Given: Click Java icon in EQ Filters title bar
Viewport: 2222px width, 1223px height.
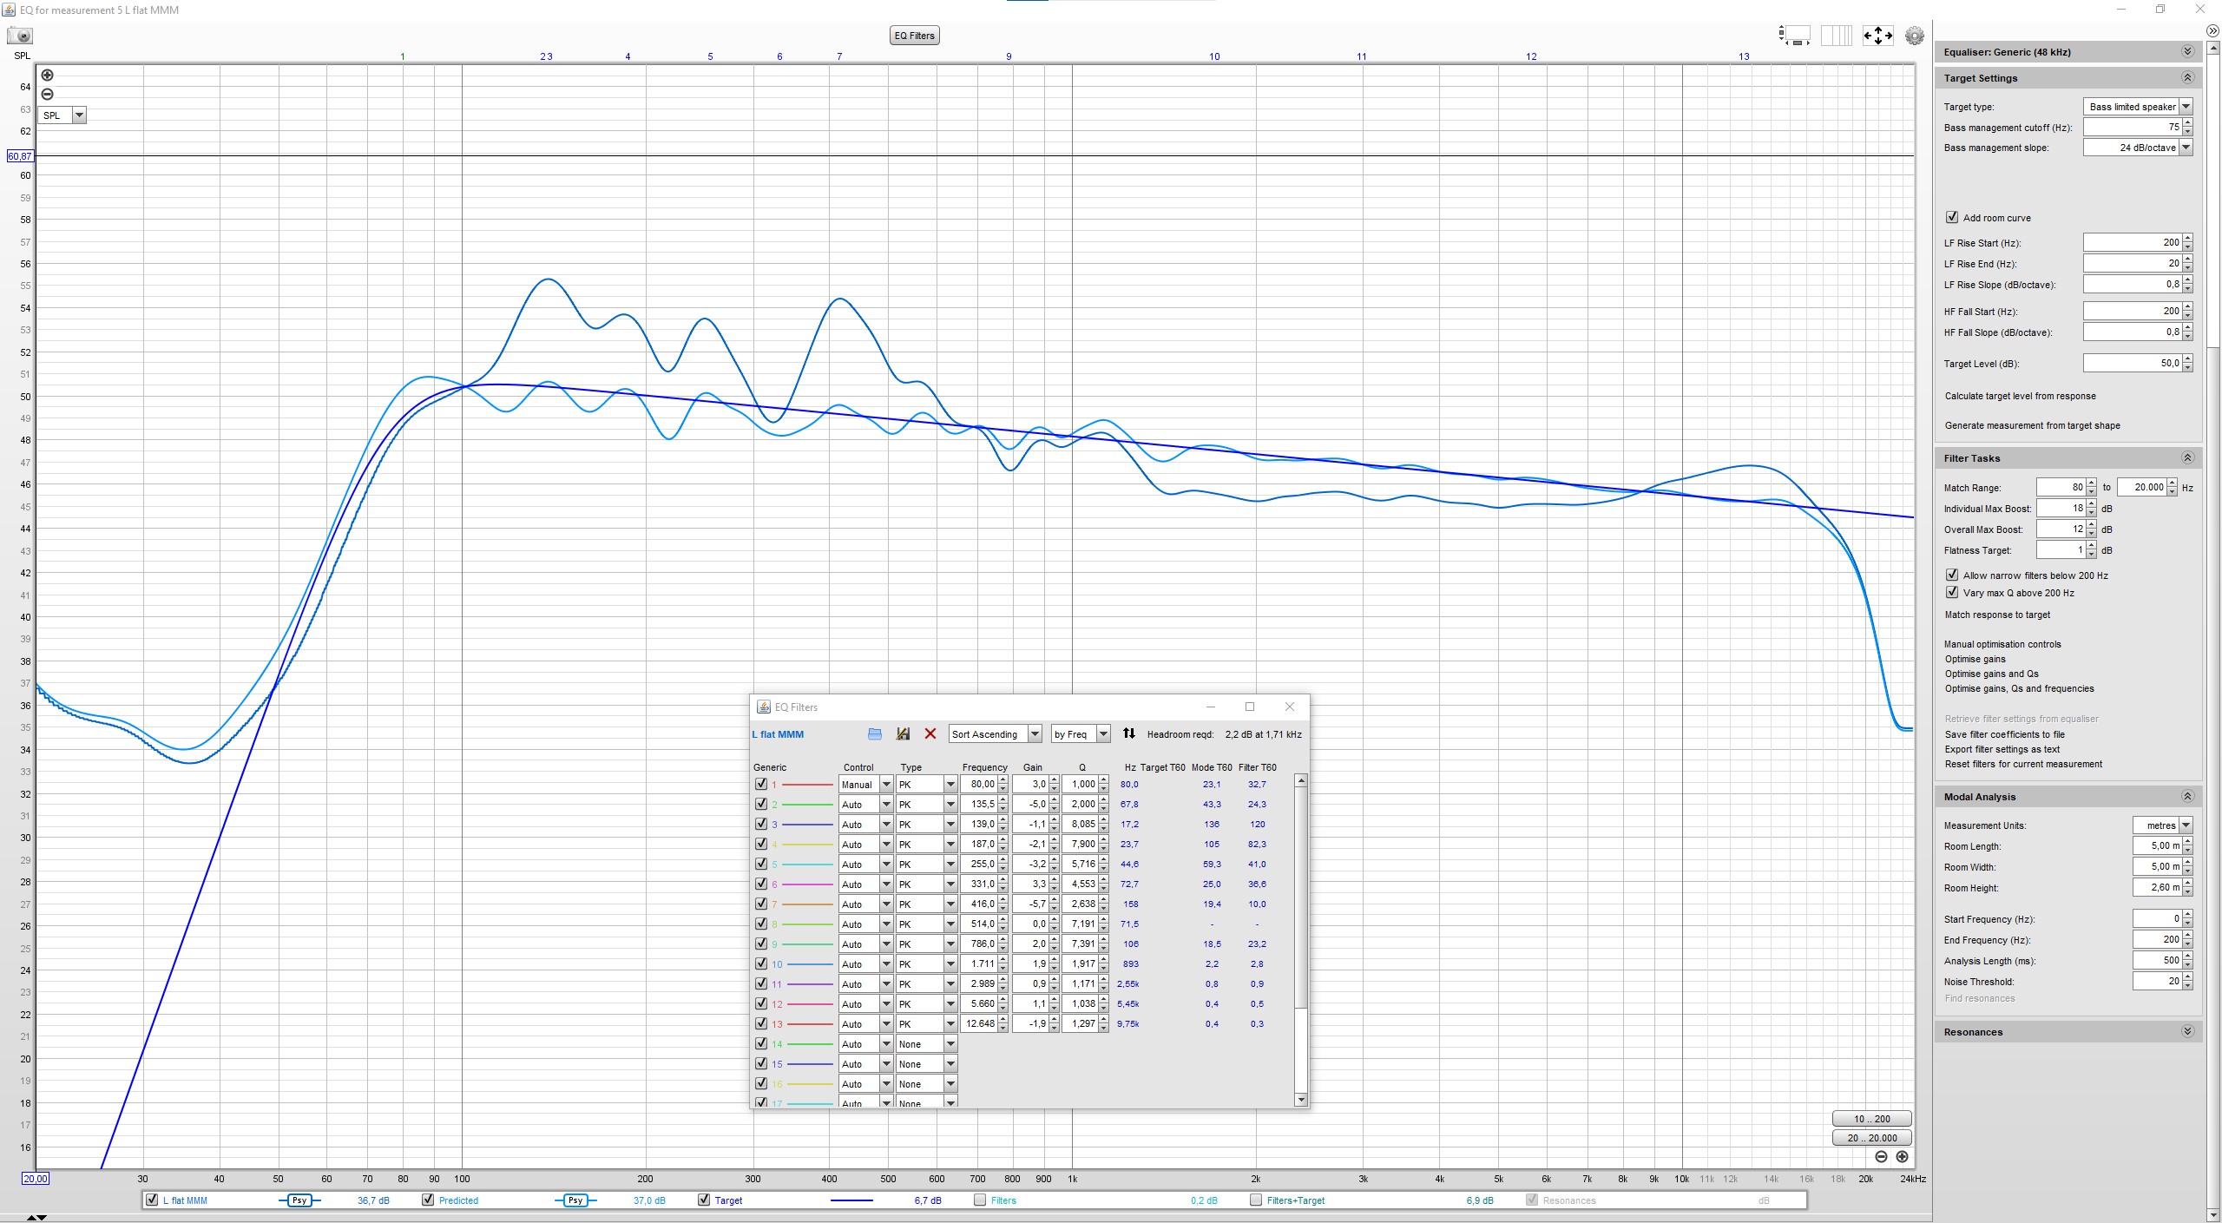Looking at the screenshot, I should pyautogui.click(x=764, y=707).
